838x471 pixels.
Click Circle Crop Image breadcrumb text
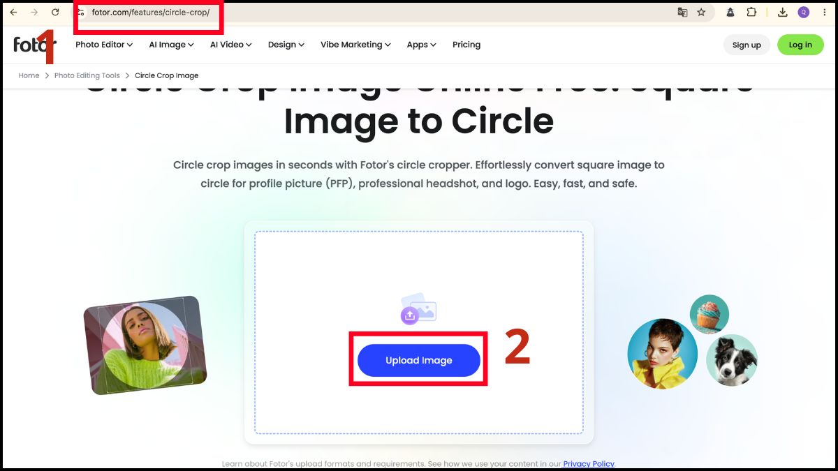167,75
